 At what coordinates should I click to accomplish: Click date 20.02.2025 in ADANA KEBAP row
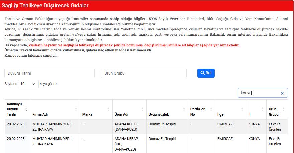[16, 139]
